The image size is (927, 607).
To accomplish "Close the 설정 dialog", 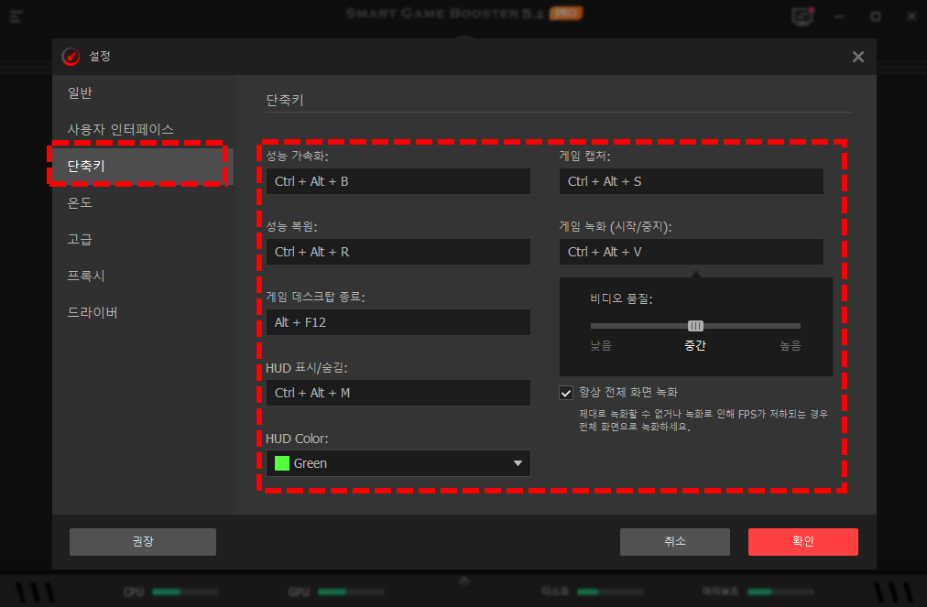I will (x=857, y=57).
